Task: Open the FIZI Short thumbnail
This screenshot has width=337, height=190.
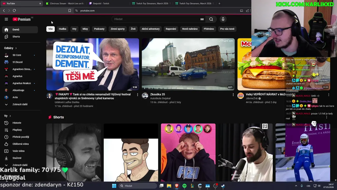Action: click(x=188, y=153)
